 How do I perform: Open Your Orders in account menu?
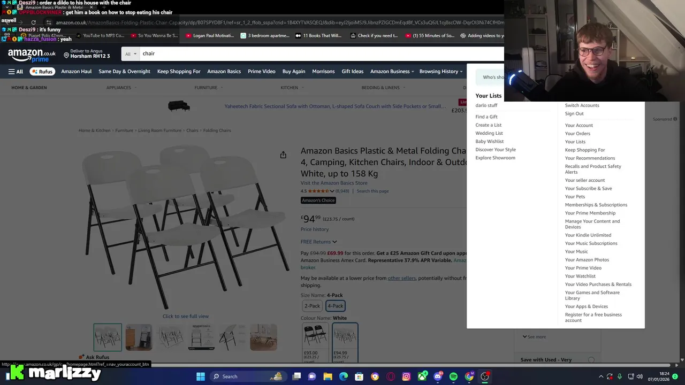(577, 134)
